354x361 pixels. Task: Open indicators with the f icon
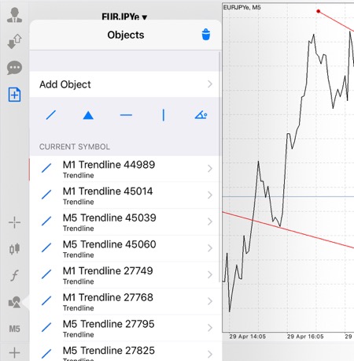pyautogui.click(x=14, y=276)
